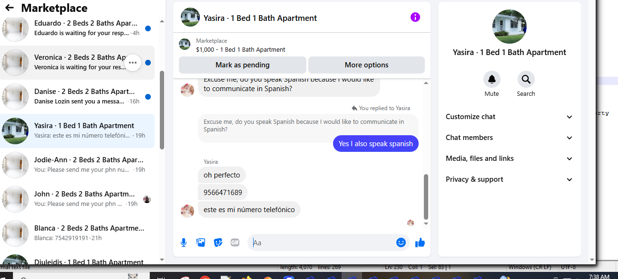Search in conversation with magnifier icon
This screenshot has width=618, height=279.
point(526,80)
